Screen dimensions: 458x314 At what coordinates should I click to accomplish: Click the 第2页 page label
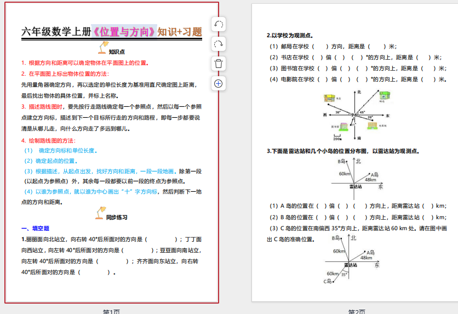pyautogui.click(x=357, y=311)
